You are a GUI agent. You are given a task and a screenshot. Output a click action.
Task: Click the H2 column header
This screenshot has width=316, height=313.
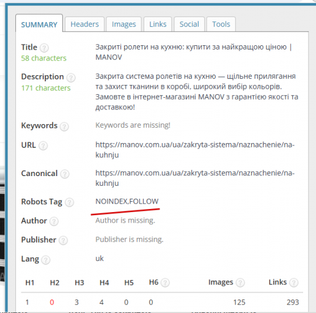click(x=54, y=282)
